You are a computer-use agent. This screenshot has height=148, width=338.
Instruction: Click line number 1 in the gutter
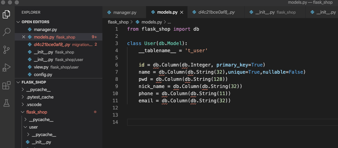point(117,29)
